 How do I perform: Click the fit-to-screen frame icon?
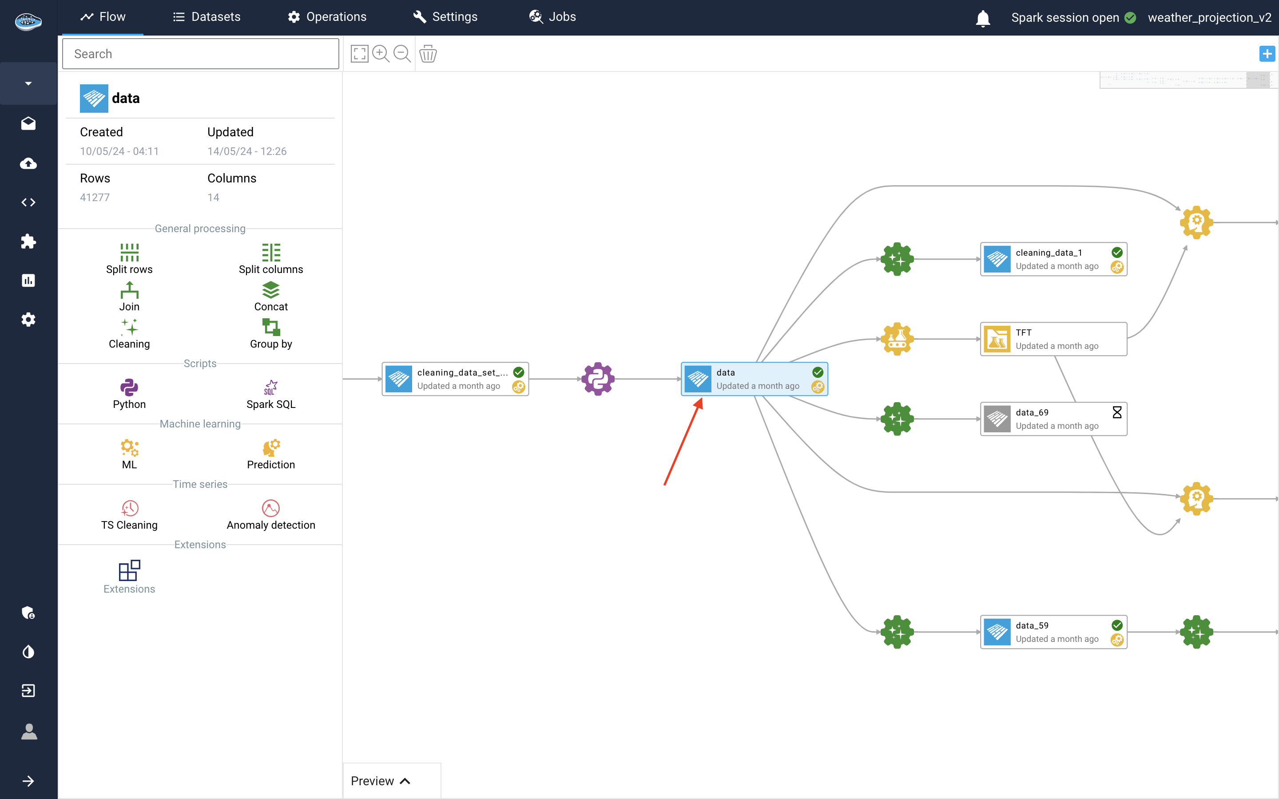click(x=359, y=53)
